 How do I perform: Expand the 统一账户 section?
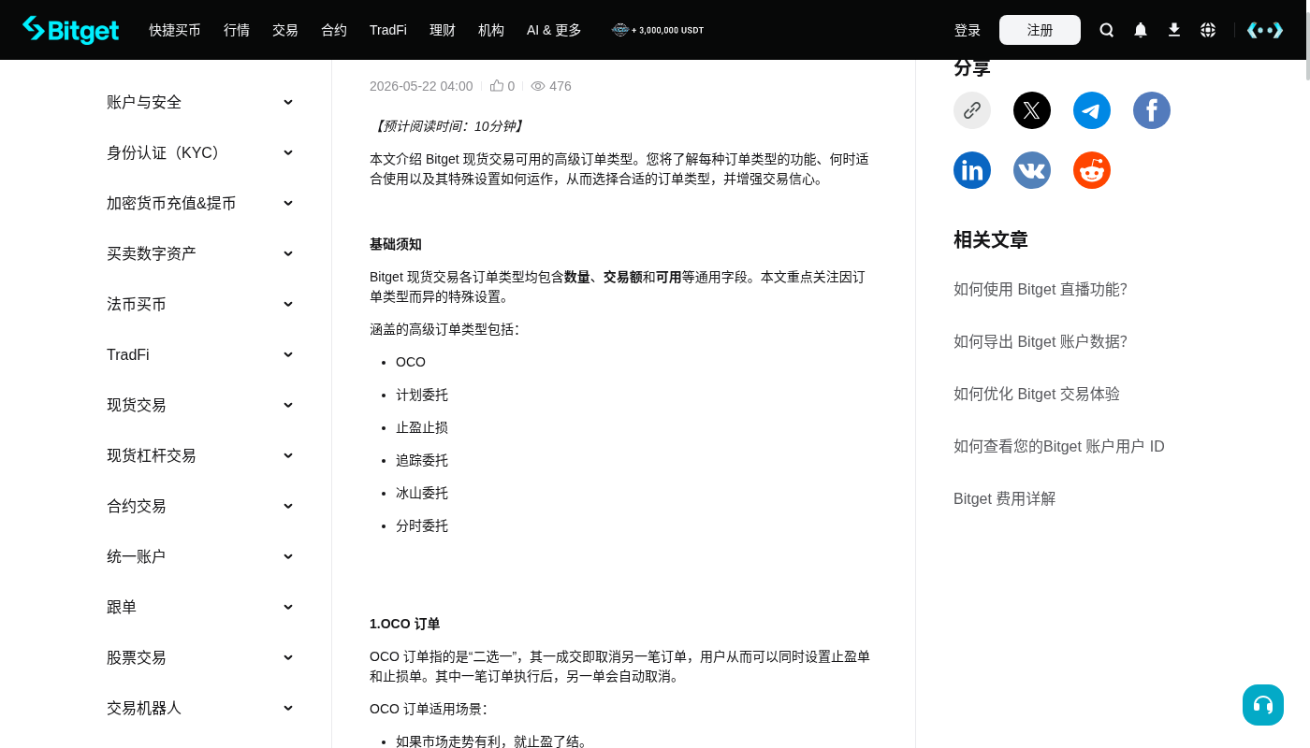[x=200, y=556]
